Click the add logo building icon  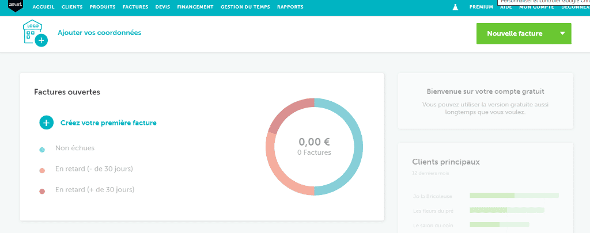coord(35,33)
